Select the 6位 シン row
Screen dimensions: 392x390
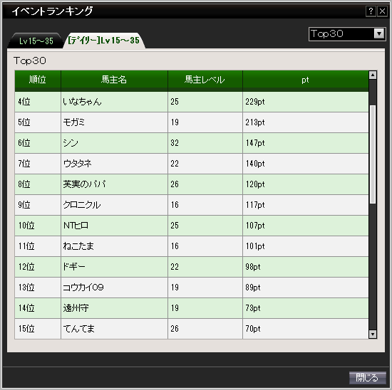[x=192, y=143]
